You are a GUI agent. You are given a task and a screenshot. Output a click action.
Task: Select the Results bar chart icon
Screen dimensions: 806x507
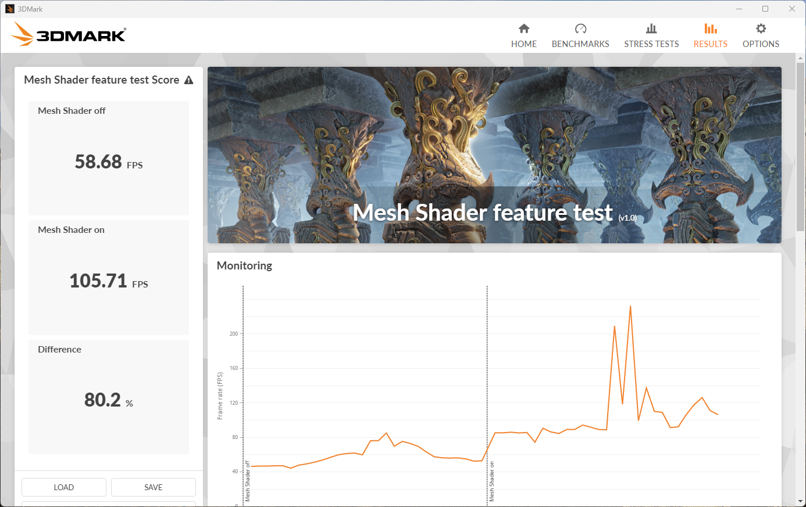710,29
